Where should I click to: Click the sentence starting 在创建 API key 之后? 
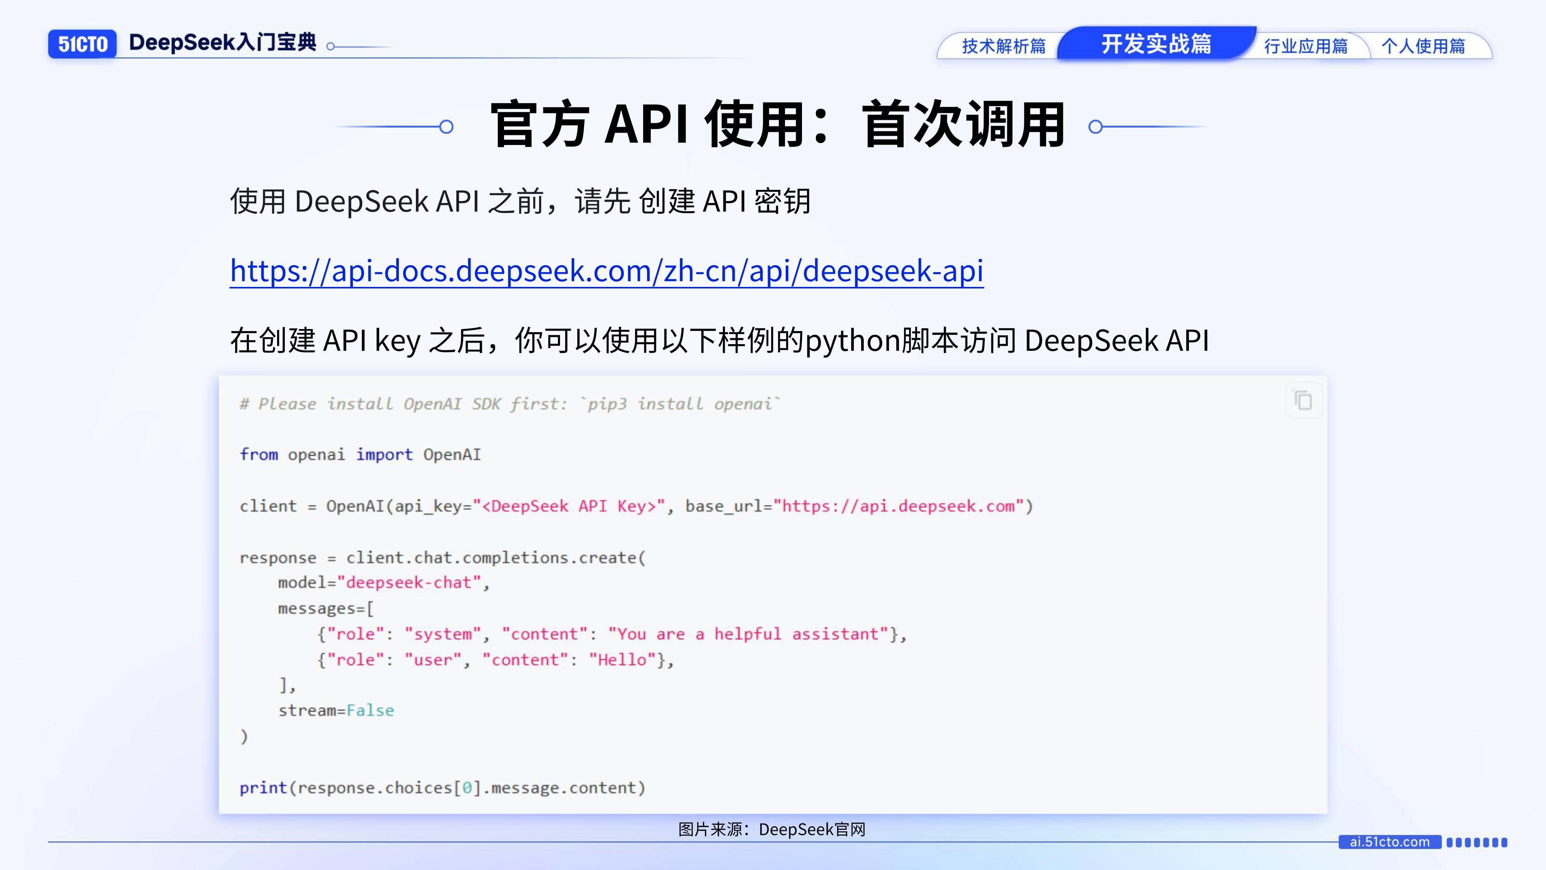pyautogui.click(x=719, y=340)
